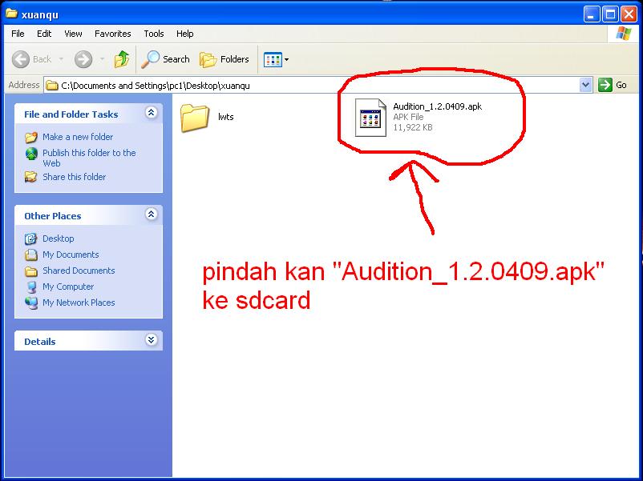This screenshot has height=481, width=643.
Task: Click the Forward arrow button
Action: 83,59
